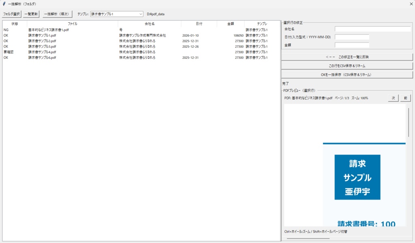Screen dimensions: 415x243
Task: Click the 会社名 input field
Action: coord(373,29)
